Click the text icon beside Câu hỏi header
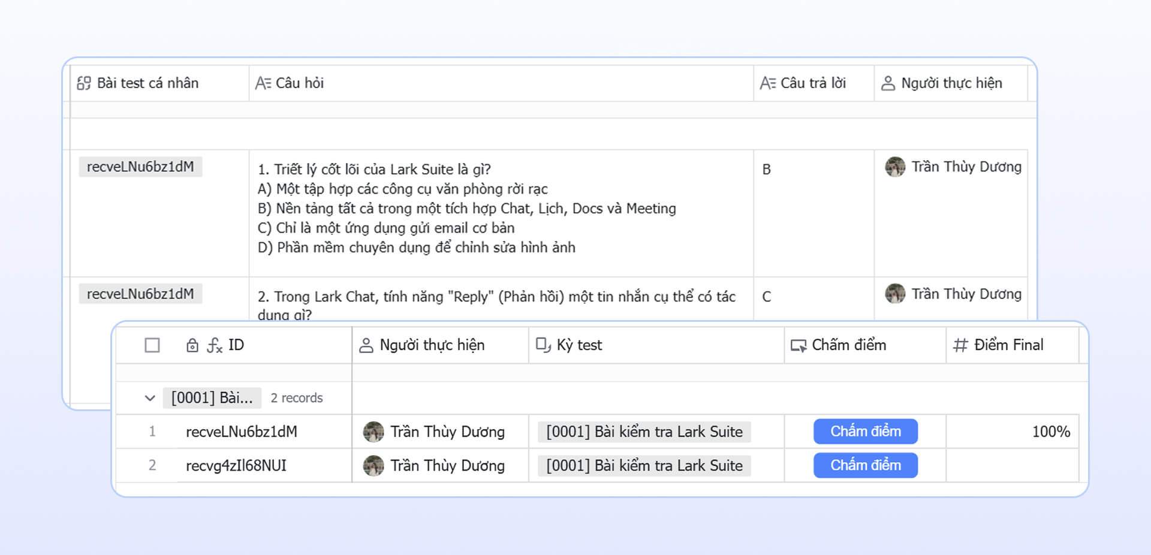 pyautogui.click(x=263, y=83)
